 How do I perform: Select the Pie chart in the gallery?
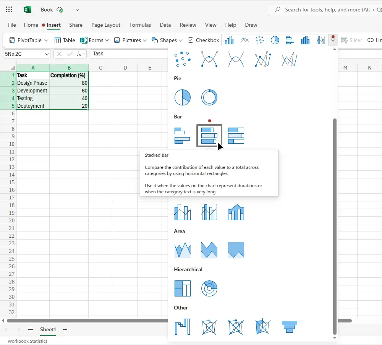tap(183, 97)
